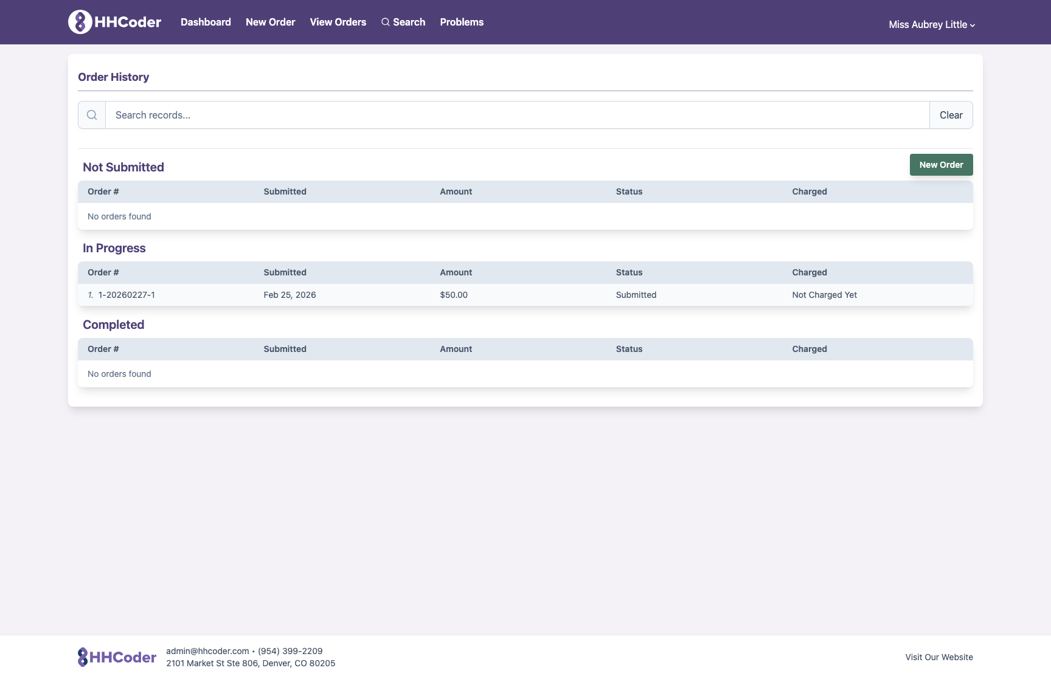Open the Miss Aubrey Little account dropdown

pyautogui.click(x=927, y=24)
